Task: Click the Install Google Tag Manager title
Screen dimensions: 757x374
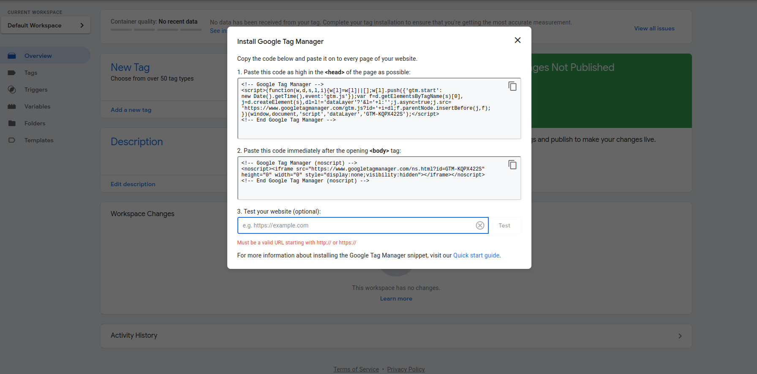Action: tap(280, 41)
